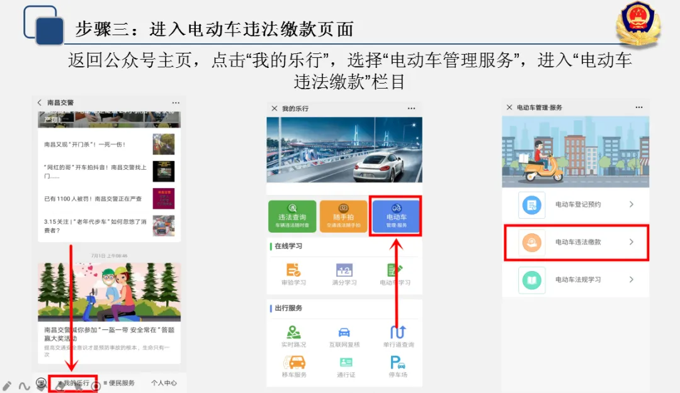Tap scooter rider banner in 电动车管理·服务

pos(575,152)
